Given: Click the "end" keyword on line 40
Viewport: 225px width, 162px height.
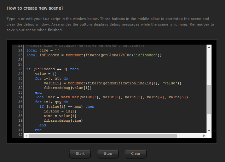Looking at the screenshot, I should [43, 125].
